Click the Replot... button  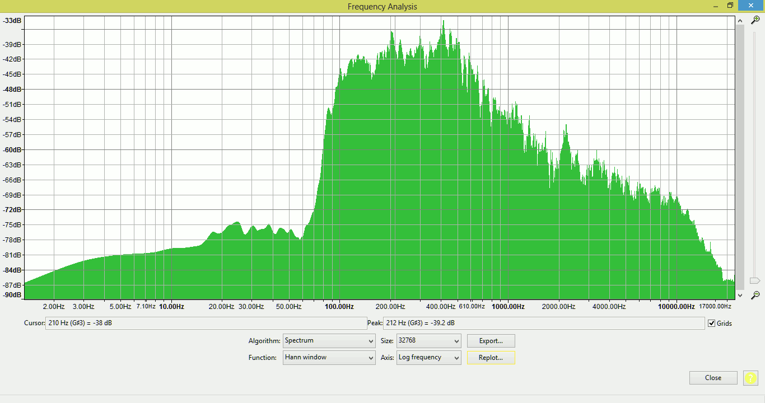click(x=491, y=357)
